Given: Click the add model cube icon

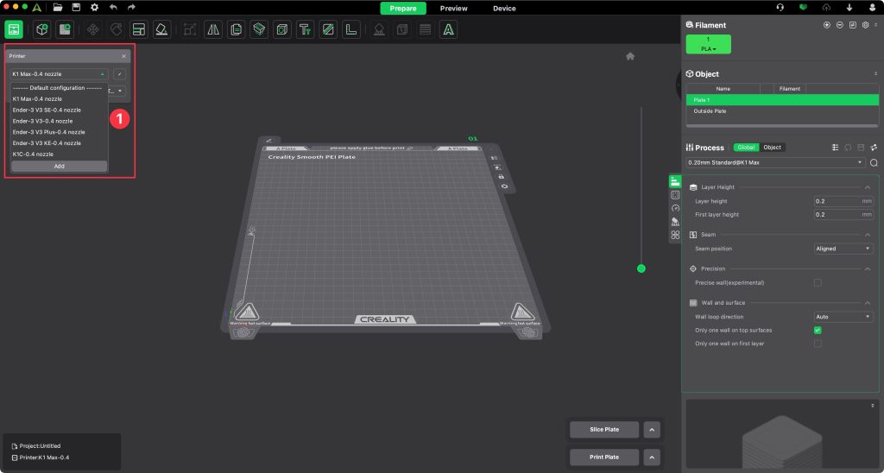Looking at the screenshot, I should click(41, 29).
